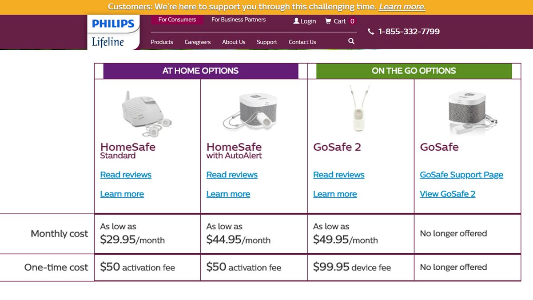Click the GoSafe 2 pendant image
Screen dimensions: 533x300
tap(360, 110)
